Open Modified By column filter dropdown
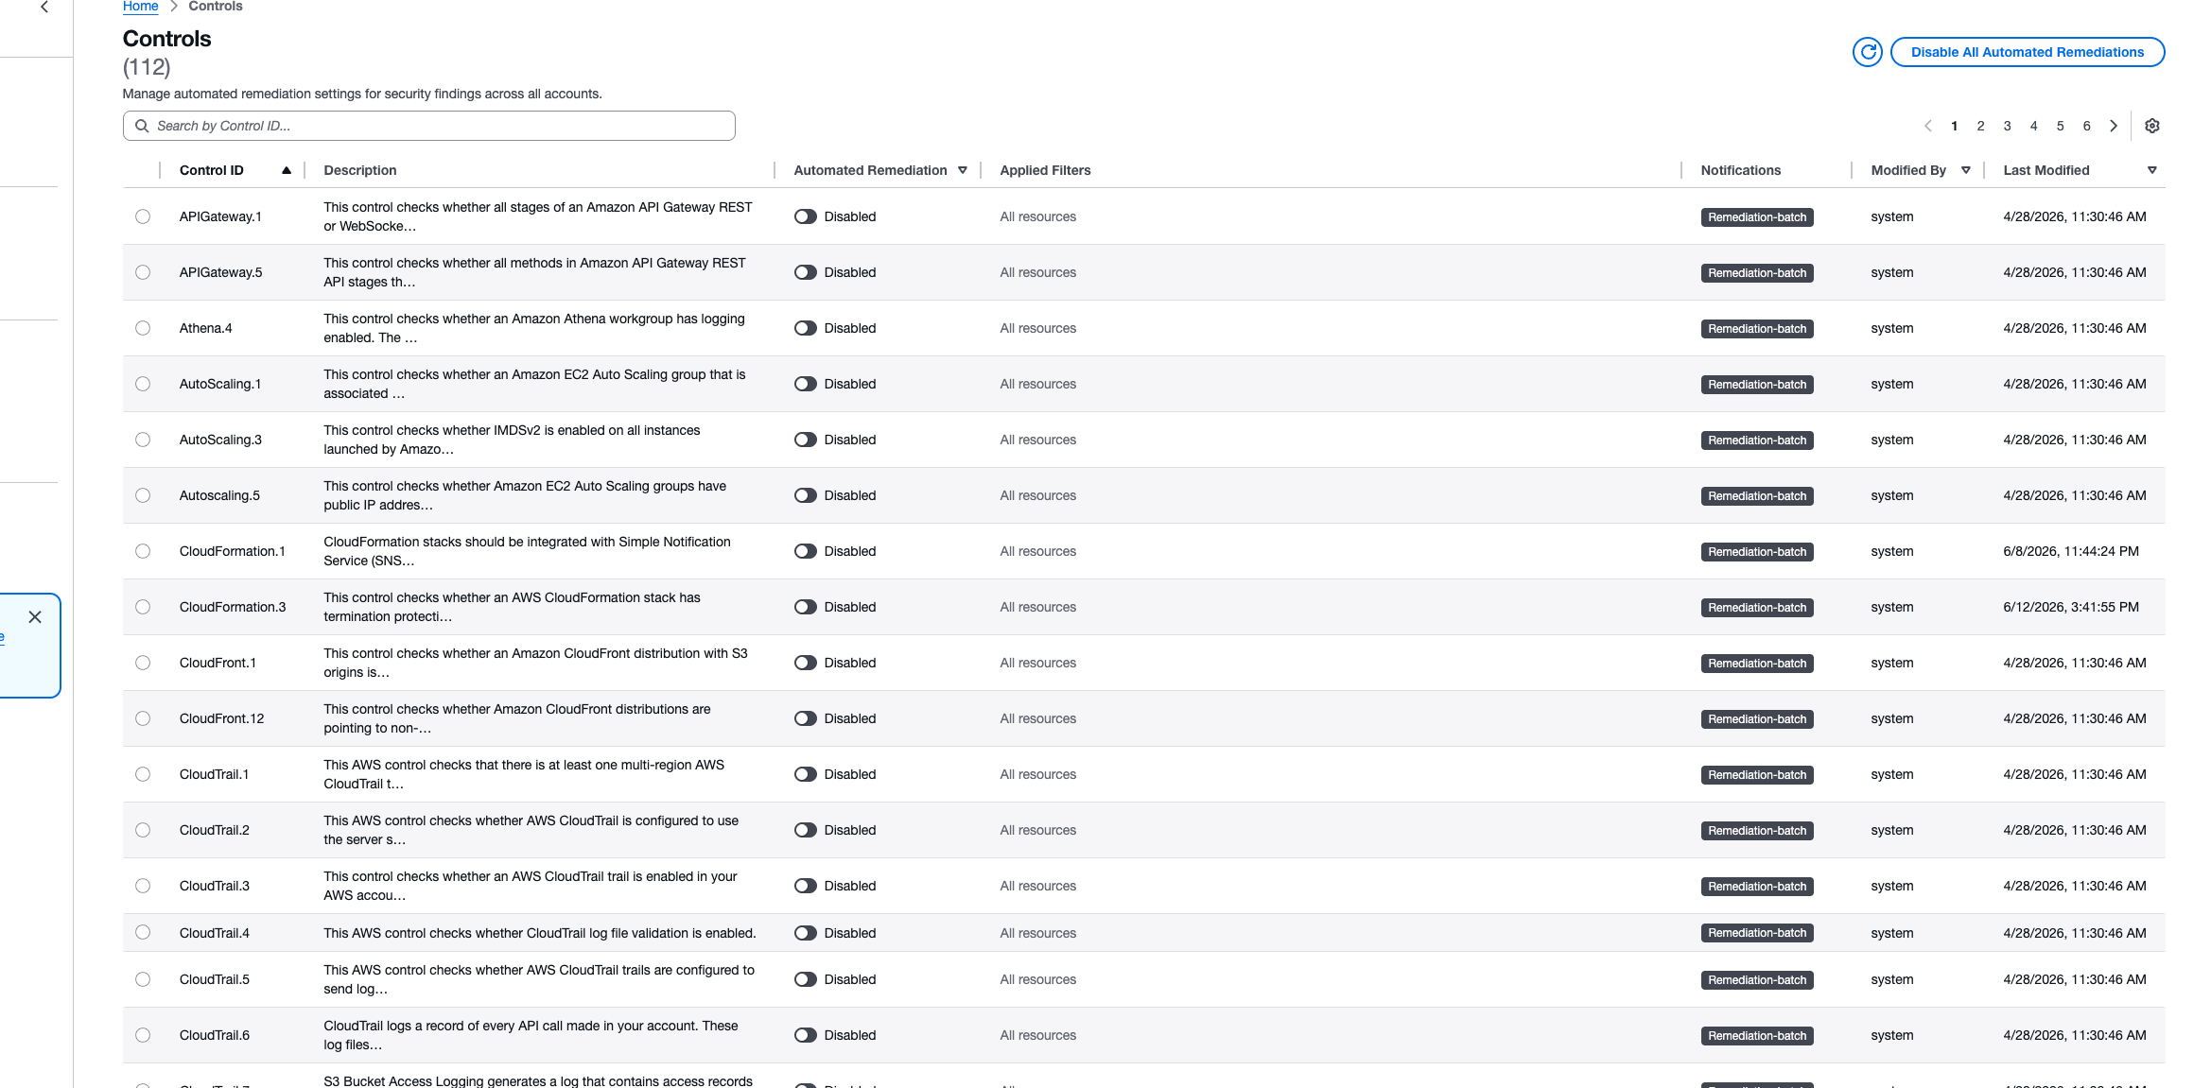The width and height of the screenshot is (2211, 1088). (x=1966, y=170)
